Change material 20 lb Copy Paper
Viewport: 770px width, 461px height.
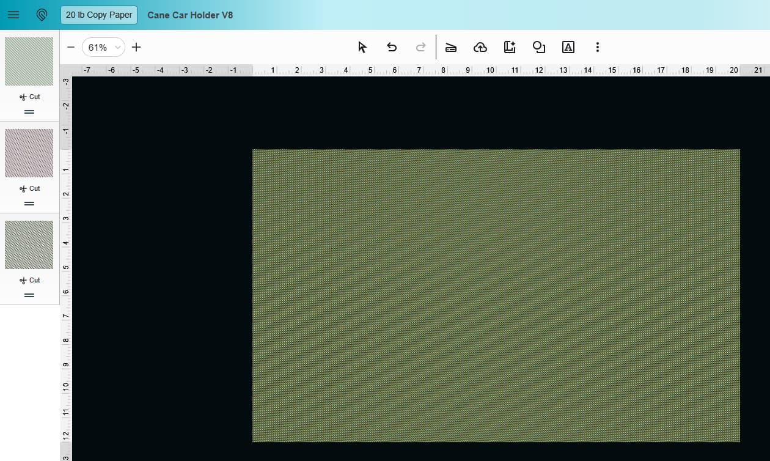click(99, 15)
